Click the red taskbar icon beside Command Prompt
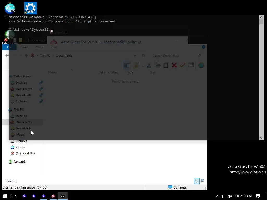 point(53,196)
